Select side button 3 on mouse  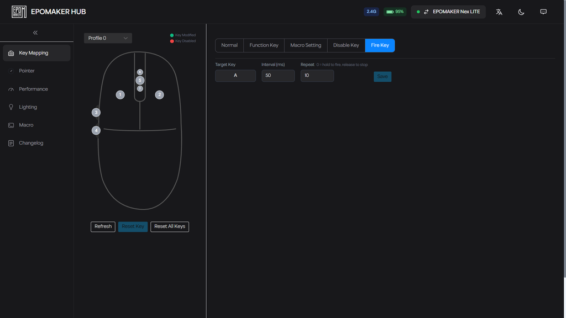click(x=96, y=113)
